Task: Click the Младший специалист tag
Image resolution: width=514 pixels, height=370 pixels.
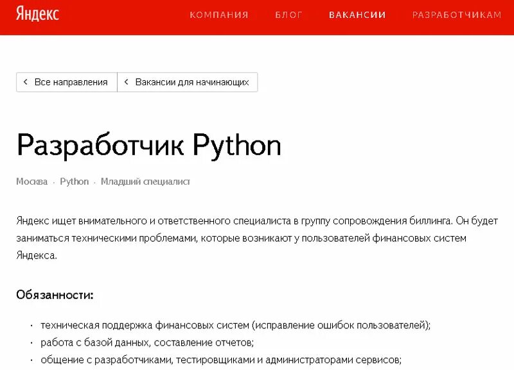Action: tap(145, 181)
